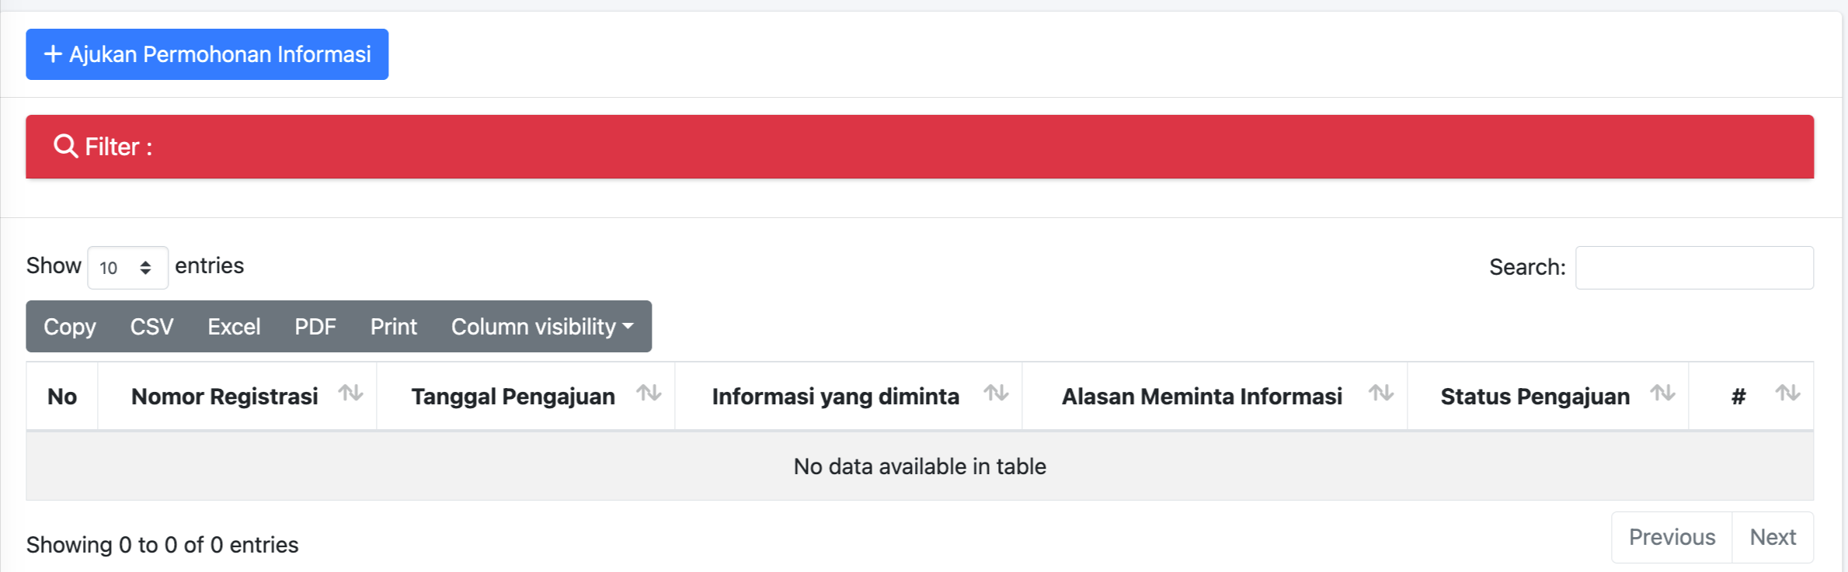This screenshot has width=1848, height=572.
Task: Click sort icon in Nomor Registrasi column
Action: pos(351,393)
